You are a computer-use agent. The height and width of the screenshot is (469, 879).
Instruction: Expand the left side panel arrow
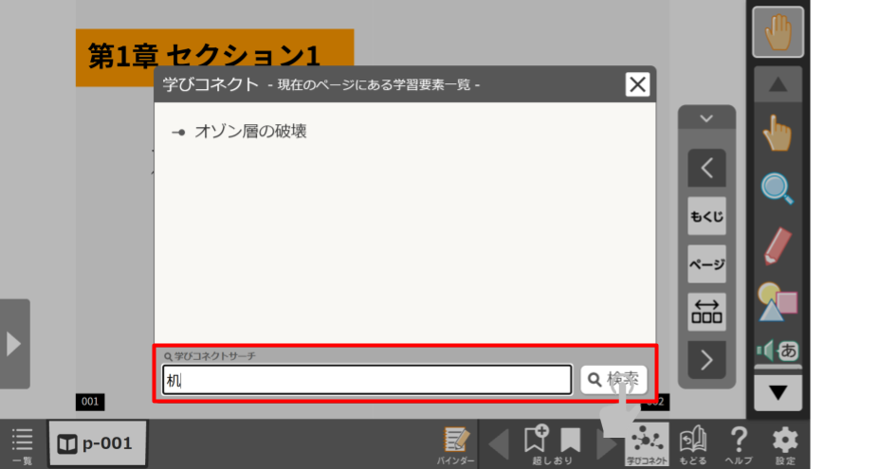pos(14,343)
